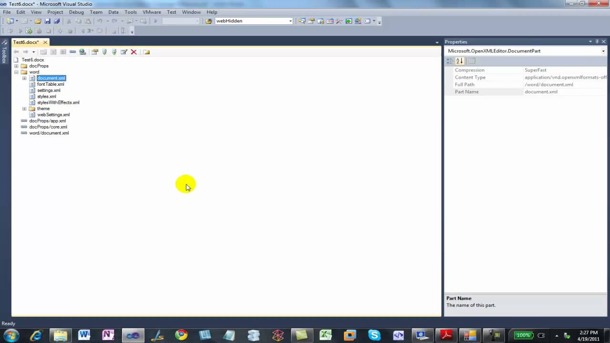The height and width of the screenshot is (343, 610).
Task: Select webSettings.xml in the tree
Action: [53, 115]
